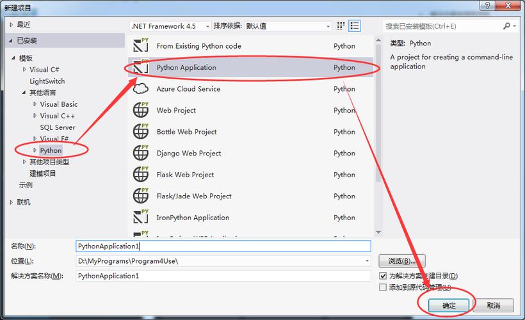Image resolution: width=525 pixels, height=320 pixels.
Task: Enable add to source control checkbox
Action: click(x=383, y=287)
